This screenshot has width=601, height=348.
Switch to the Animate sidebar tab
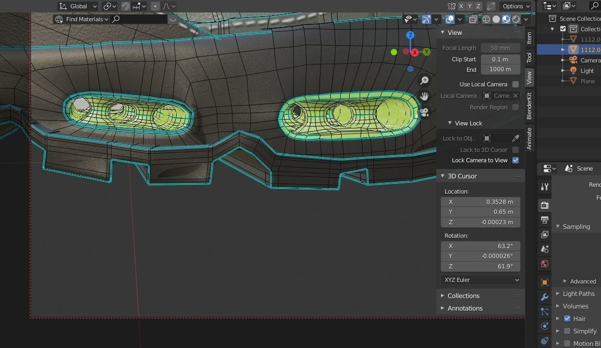click(x=529, y=138)
